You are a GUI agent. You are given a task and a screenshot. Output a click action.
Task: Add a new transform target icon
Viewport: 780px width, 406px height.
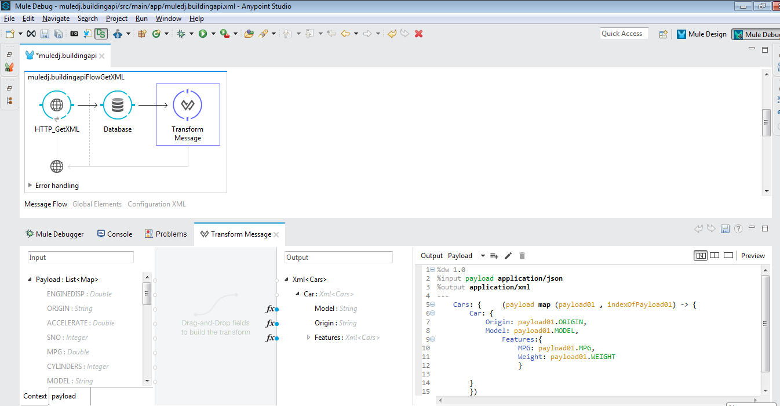pos(494,256)
